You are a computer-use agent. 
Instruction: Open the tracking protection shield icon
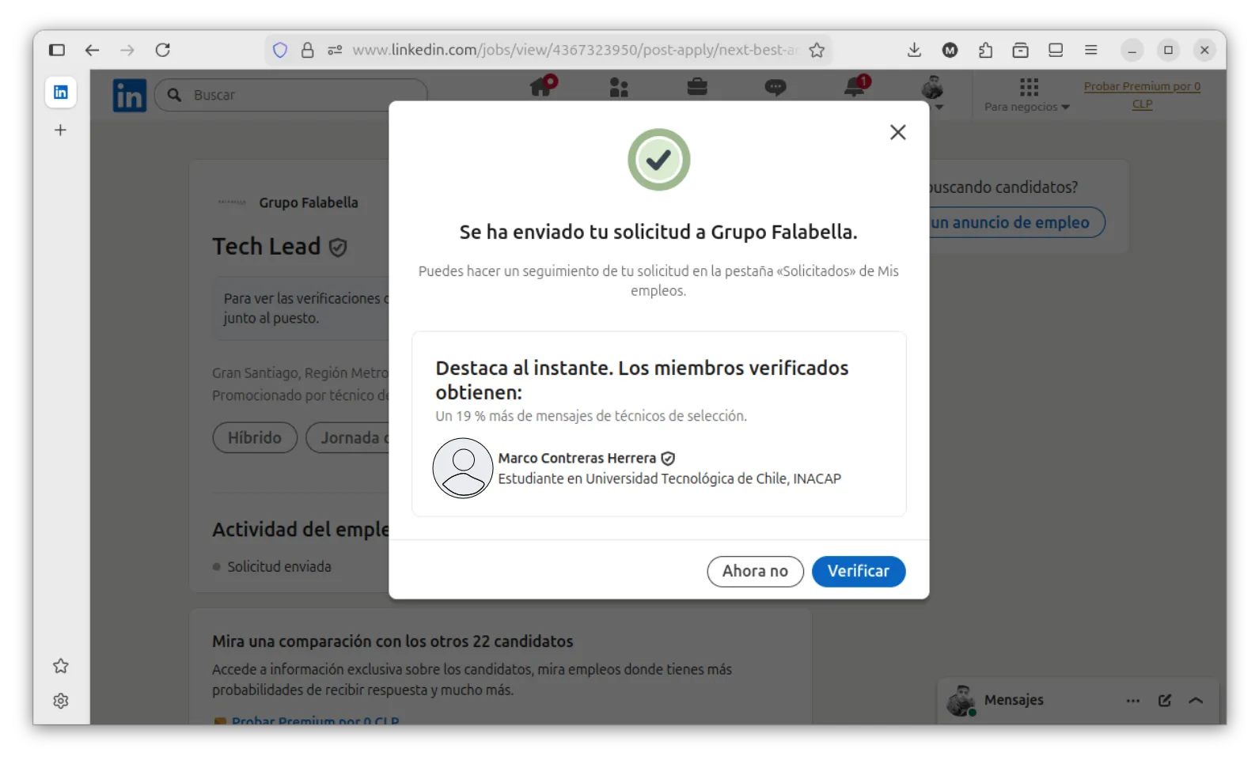click(x=280, y=50)
